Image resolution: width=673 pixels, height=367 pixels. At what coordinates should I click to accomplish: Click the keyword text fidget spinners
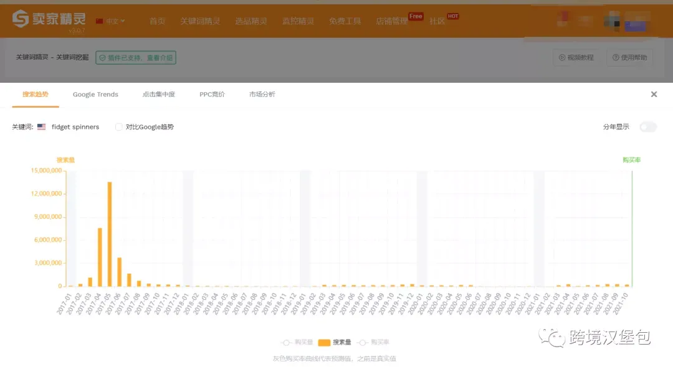coord(75,127)
